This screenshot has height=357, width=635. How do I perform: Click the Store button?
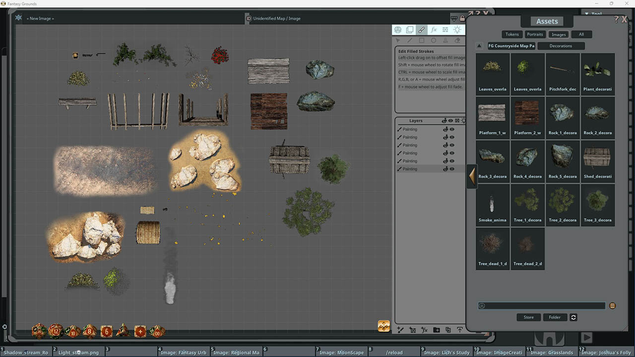click(528, 317)
